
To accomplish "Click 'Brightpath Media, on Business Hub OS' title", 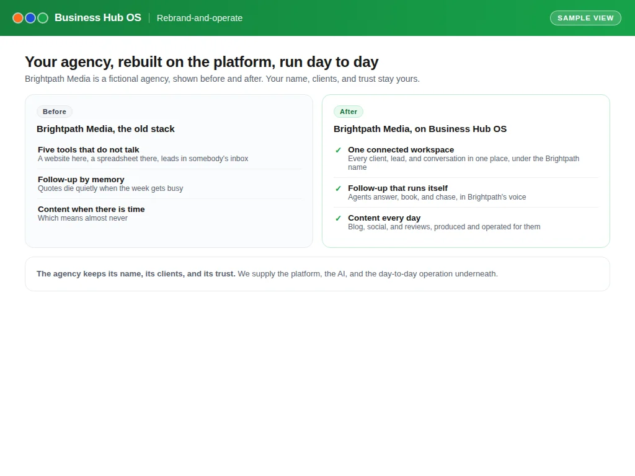I will point(420,129).
